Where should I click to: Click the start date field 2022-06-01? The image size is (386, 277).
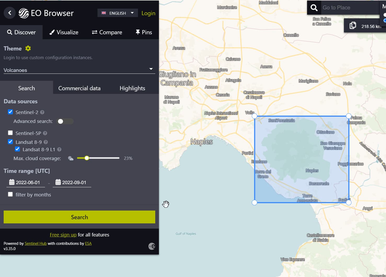26,182
